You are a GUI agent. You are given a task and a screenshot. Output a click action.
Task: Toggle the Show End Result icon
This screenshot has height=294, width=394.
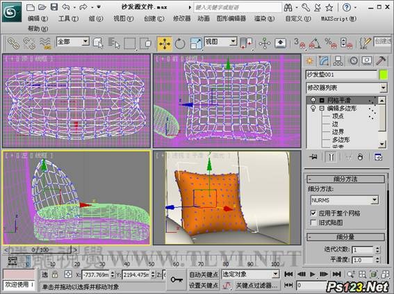[x=331, y=157]
